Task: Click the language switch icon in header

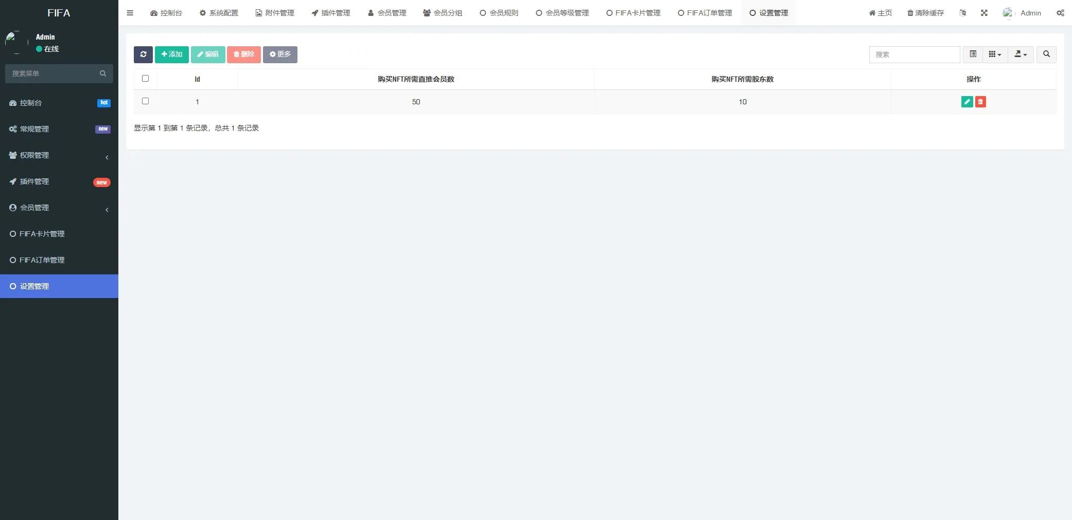Action: click(x=962, y=13)
